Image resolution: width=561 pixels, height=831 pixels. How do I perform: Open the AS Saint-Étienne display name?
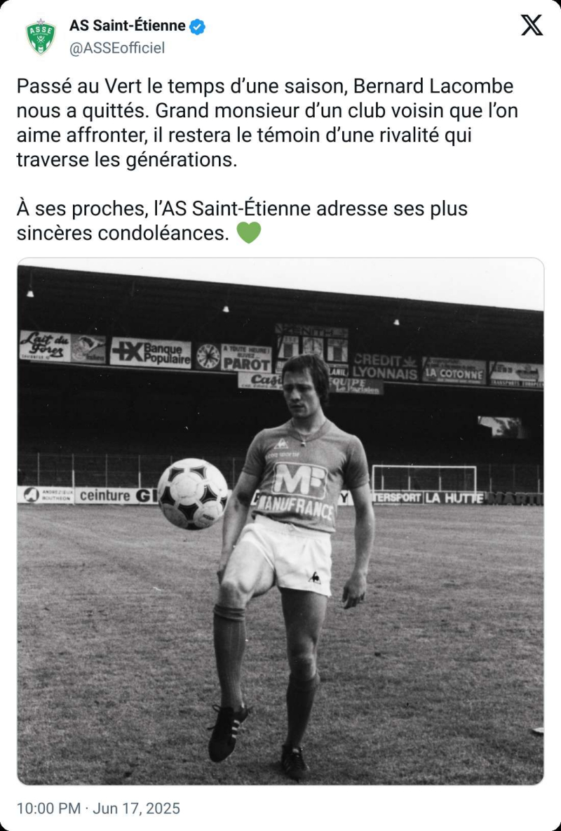[x=127, y=26]
